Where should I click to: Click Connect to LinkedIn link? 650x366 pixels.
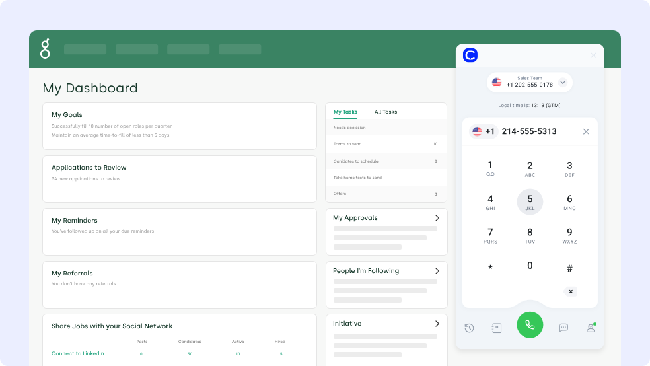pyautogui.click(x=78, y=354)
